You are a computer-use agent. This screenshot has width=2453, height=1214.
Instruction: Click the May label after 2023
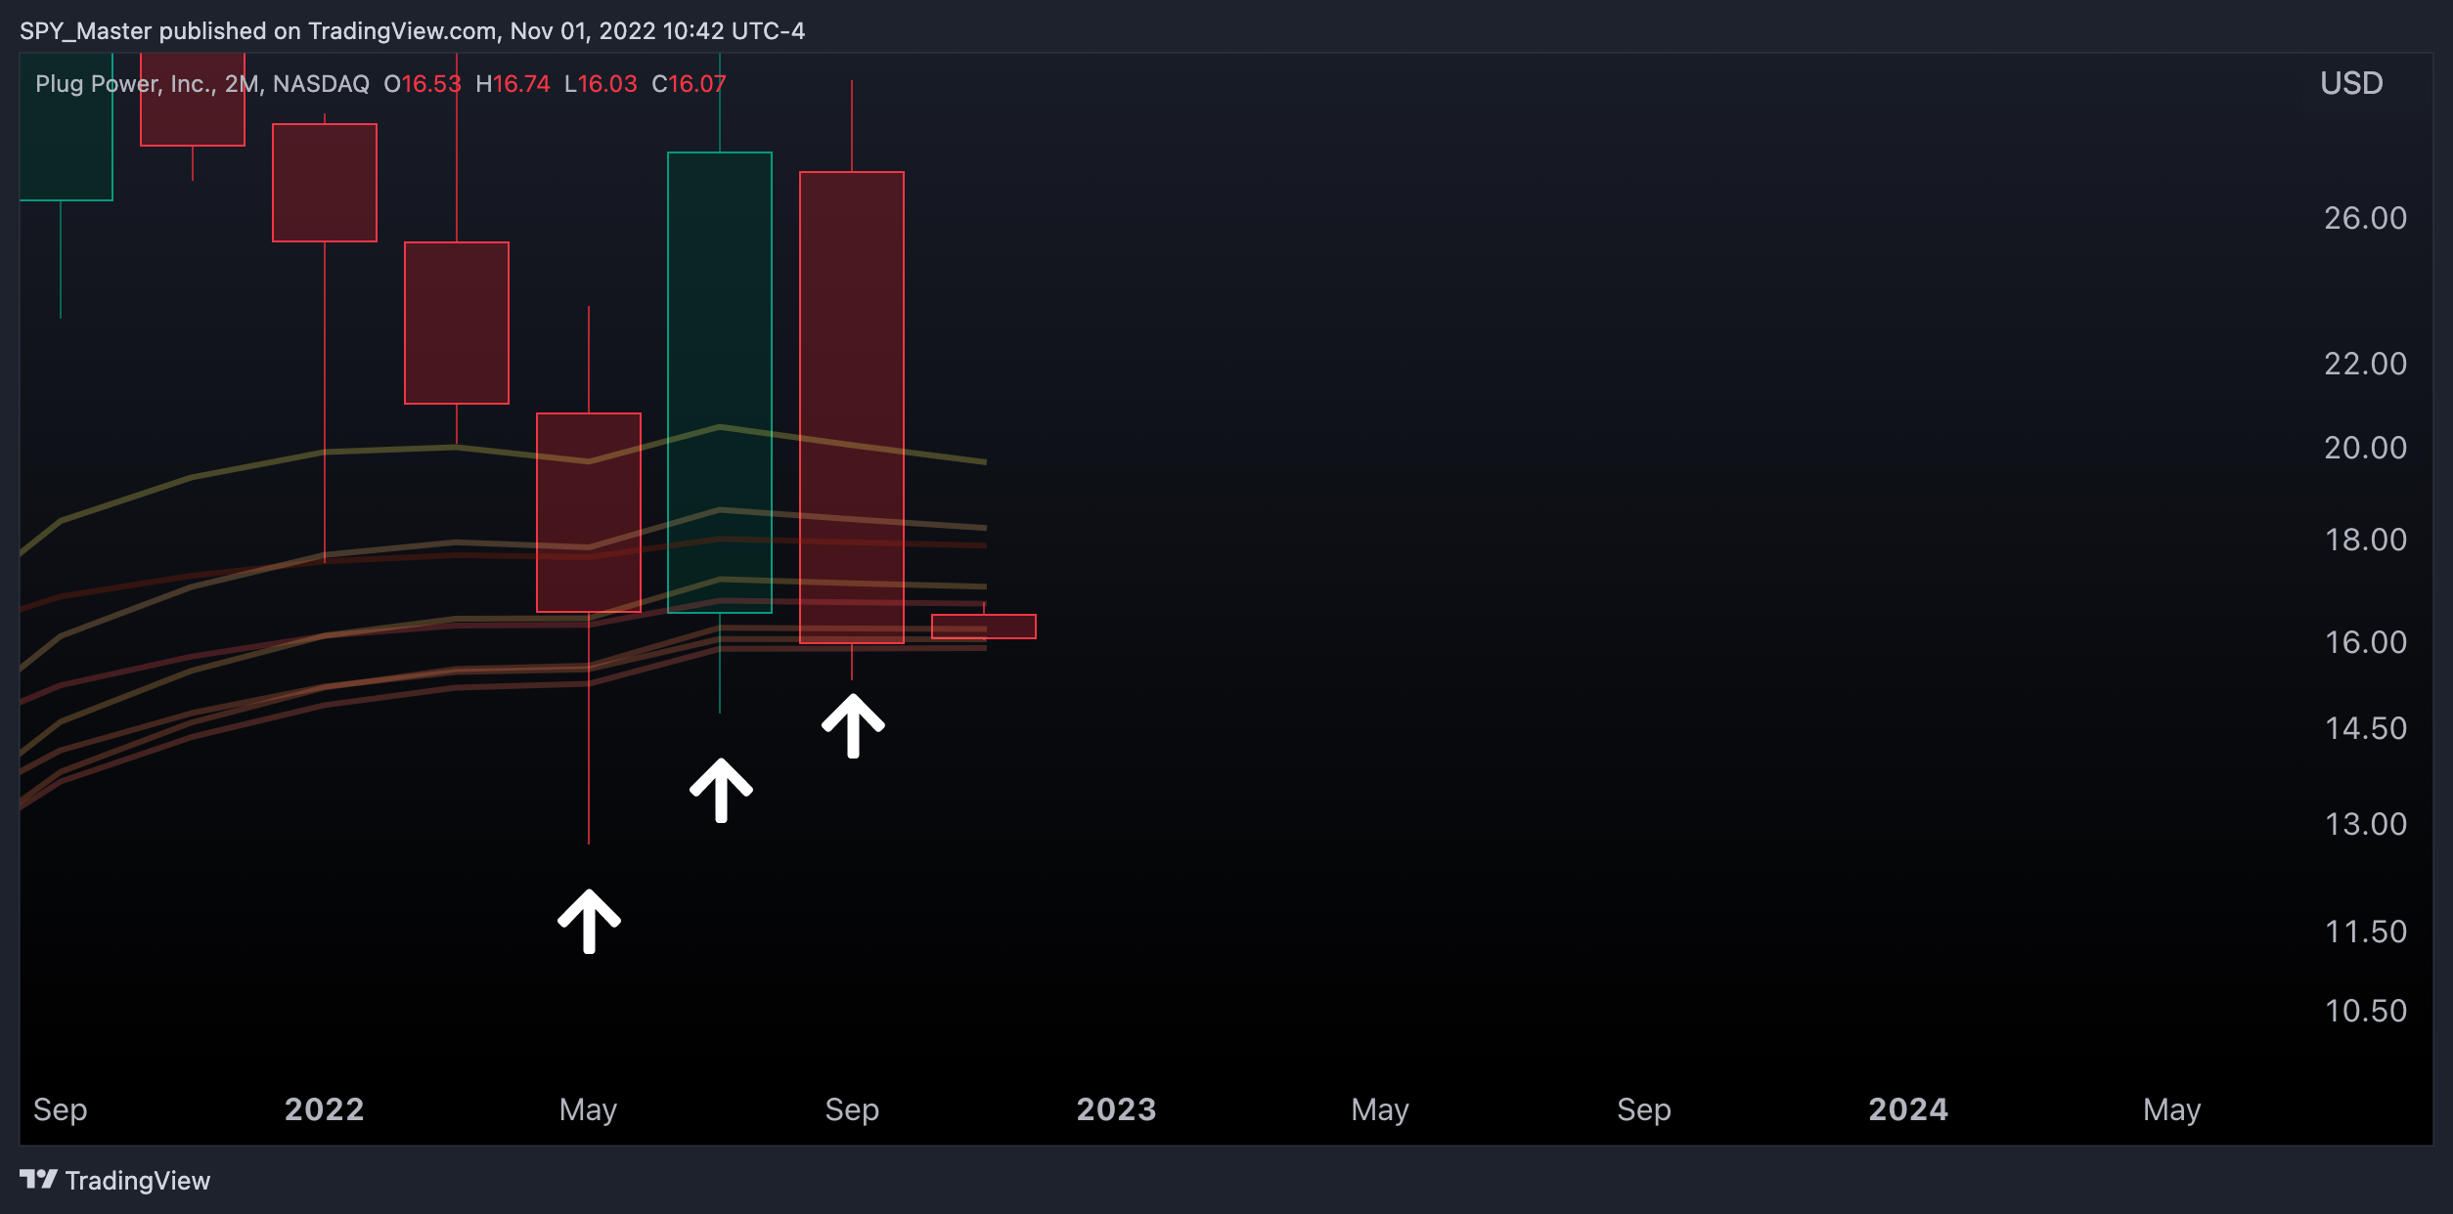pyautogui.click(x=1380, y=1110)
